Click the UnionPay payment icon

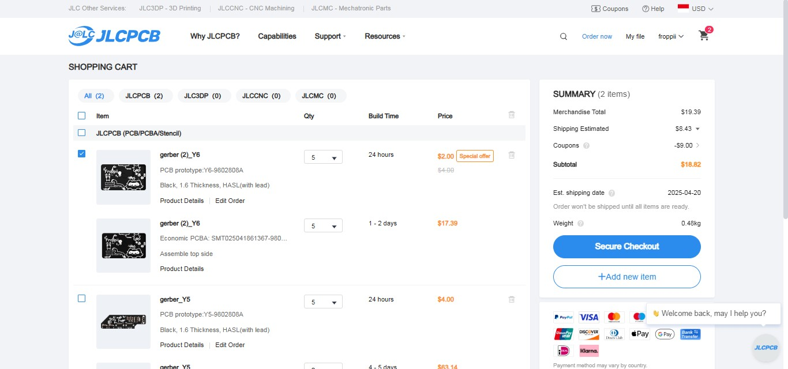tap(564, 334)
